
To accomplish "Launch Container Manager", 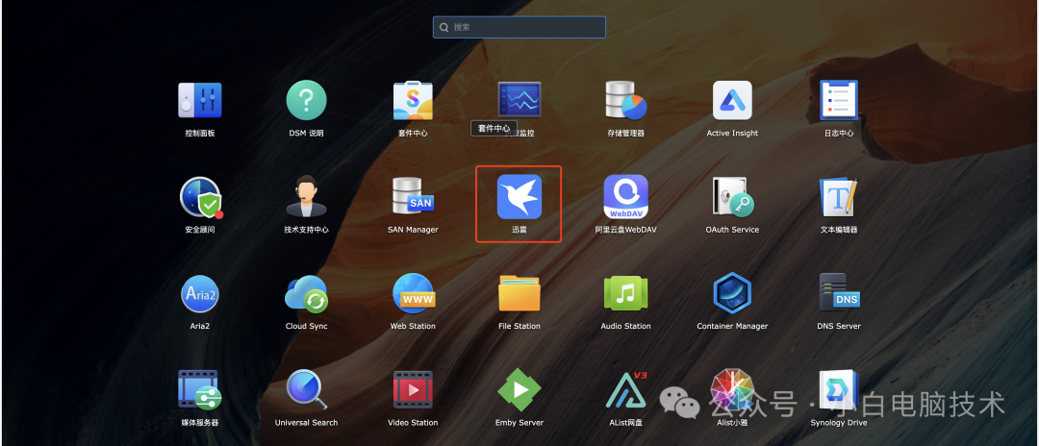I will (x=732, y=293).
